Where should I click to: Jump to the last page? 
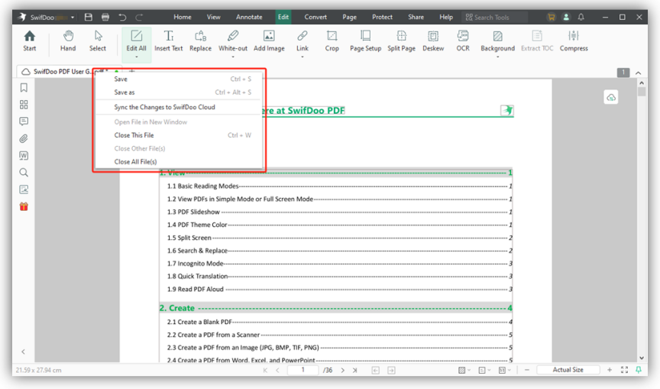tap(355, 370)
